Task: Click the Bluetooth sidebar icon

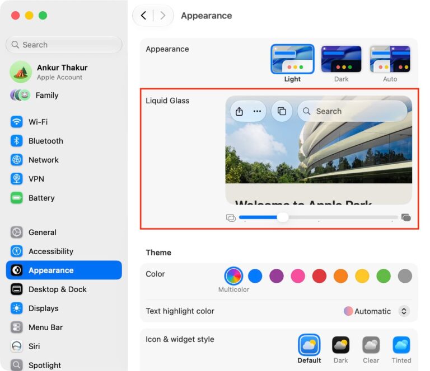Action: pos(16,141)
